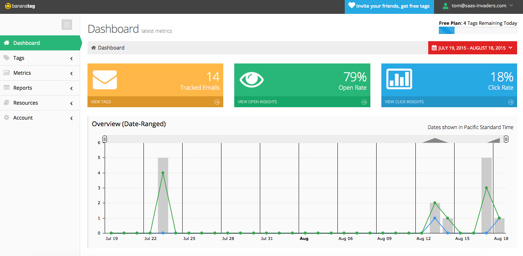
Task: Click the bananatag logo
Action: (20, 6)
